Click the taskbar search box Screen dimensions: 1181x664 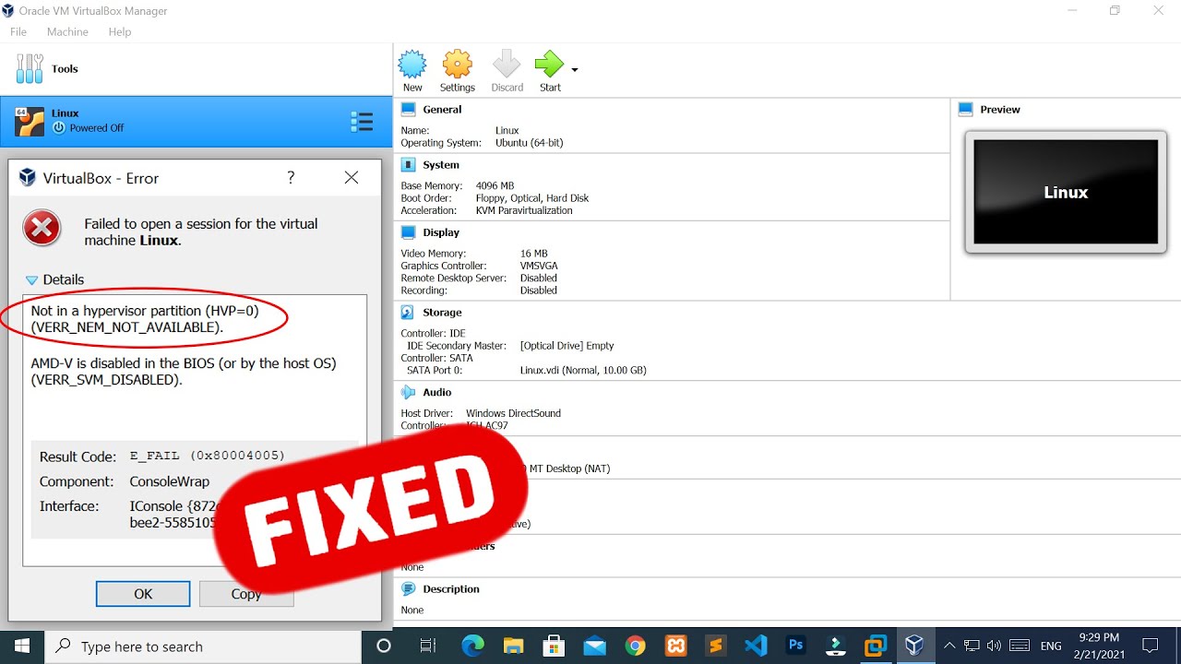(204, 646)
